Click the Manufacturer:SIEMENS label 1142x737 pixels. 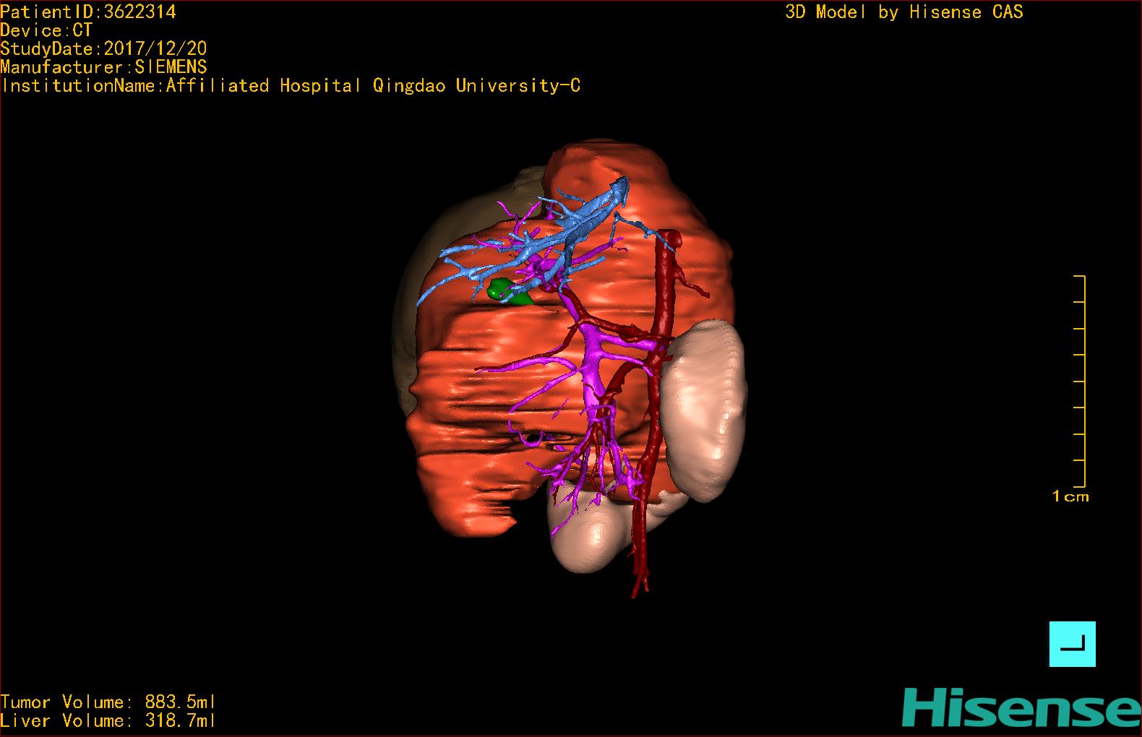click(103, 67)
